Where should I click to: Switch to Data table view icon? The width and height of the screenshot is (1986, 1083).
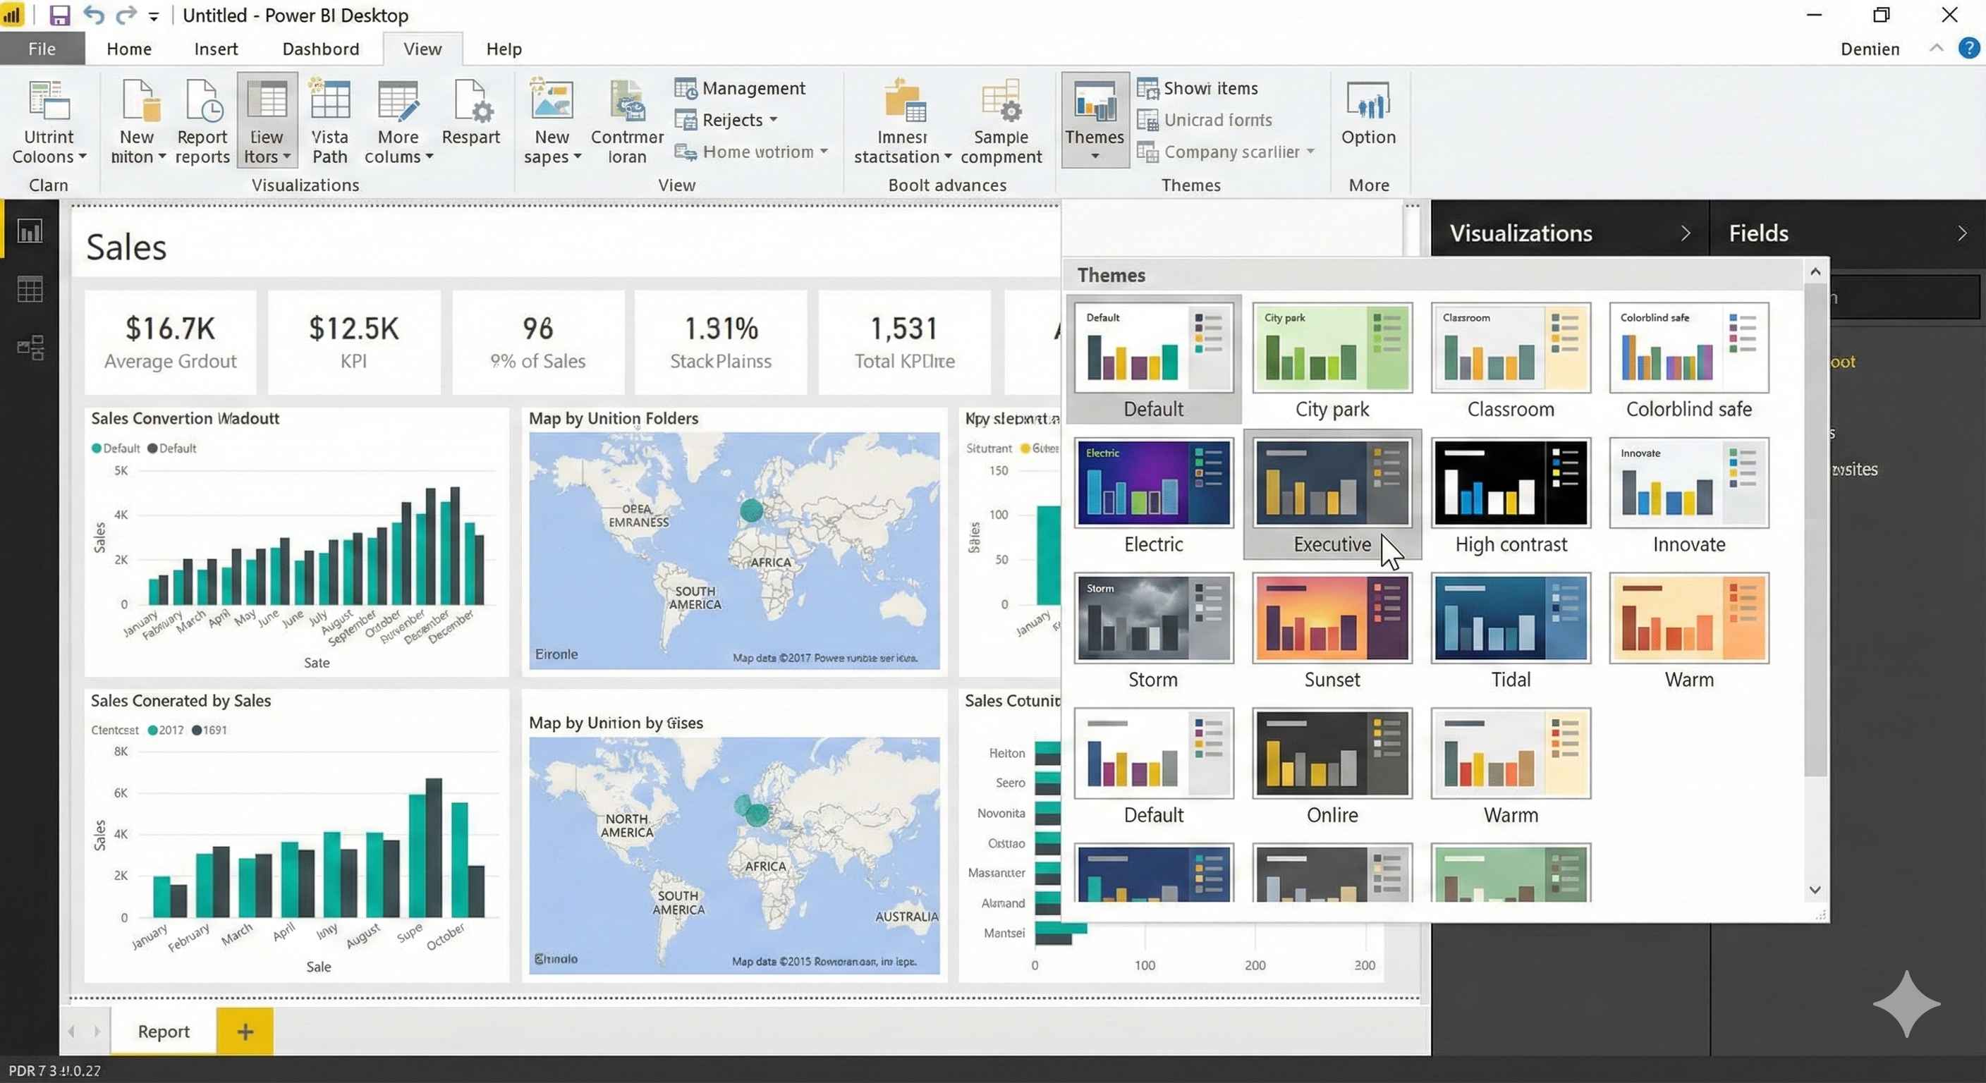coord(30,290)
